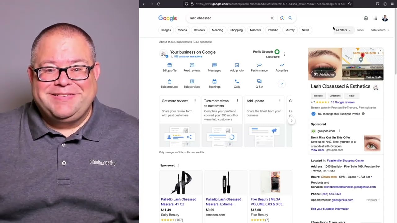
Task: Select the News filter tab
Action: click(306, 30)
